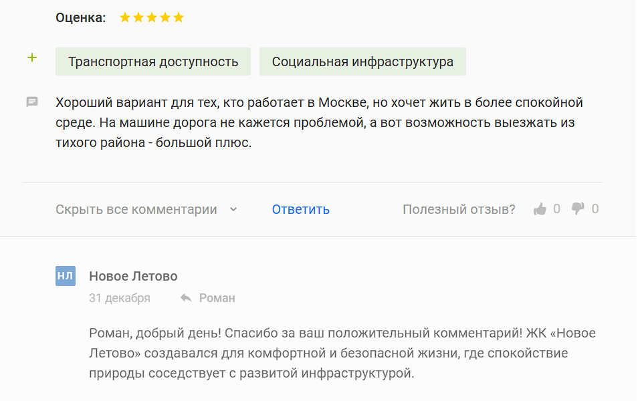This screenshot has height=401, width=640.
Task: Click the Ответить reply link
Action: pos(300,209)
